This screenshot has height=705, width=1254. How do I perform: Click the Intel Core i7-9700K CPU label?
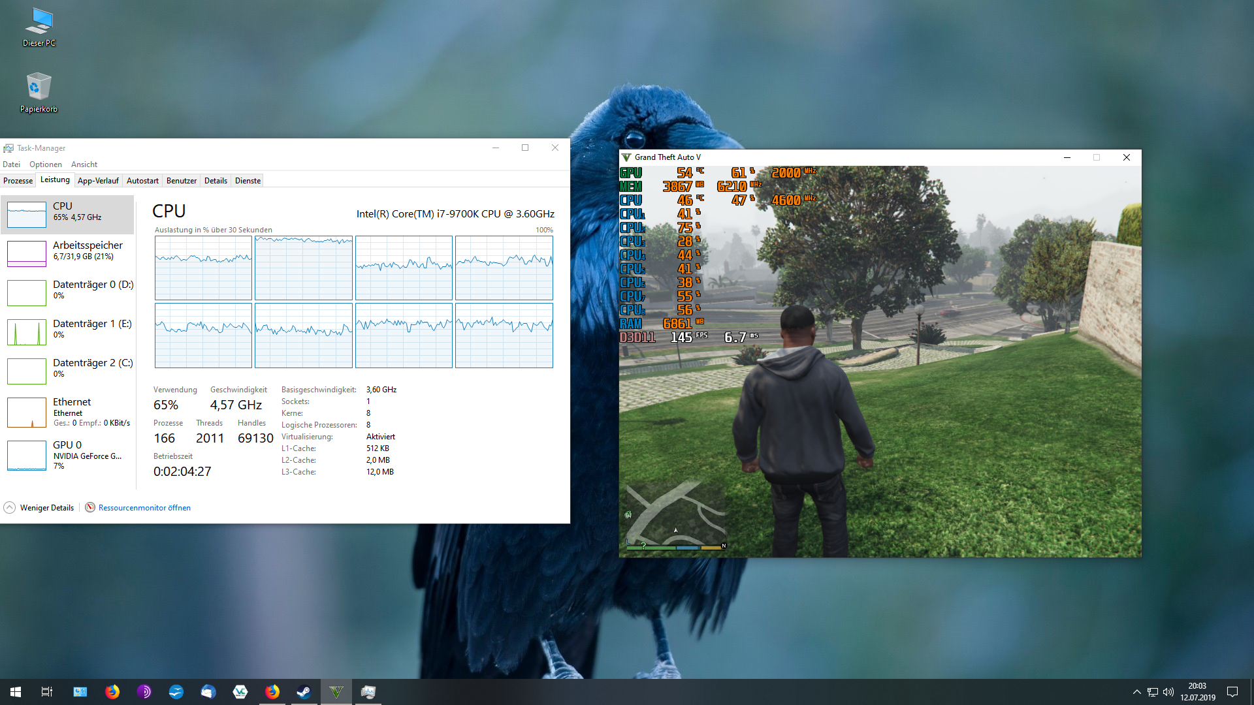pyautogui.click(x=455, y=213)
